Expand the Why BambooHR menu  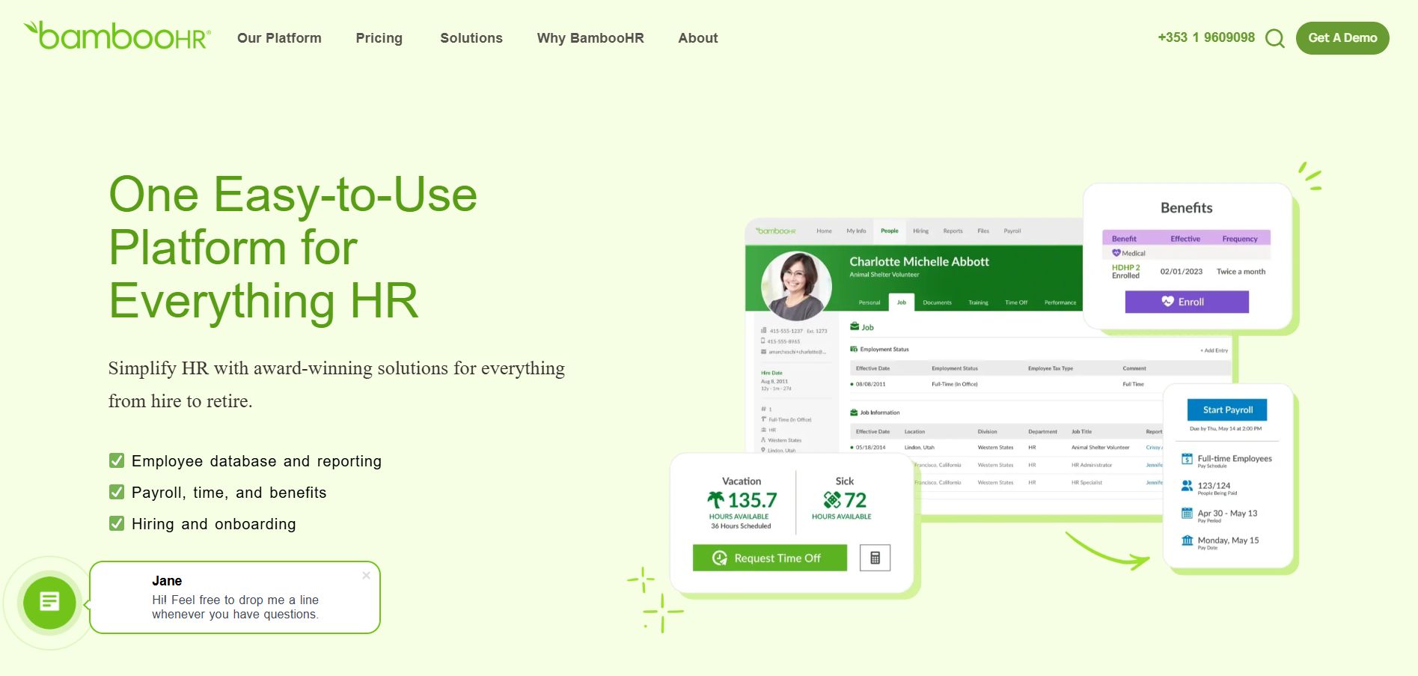tap(590, 38)
